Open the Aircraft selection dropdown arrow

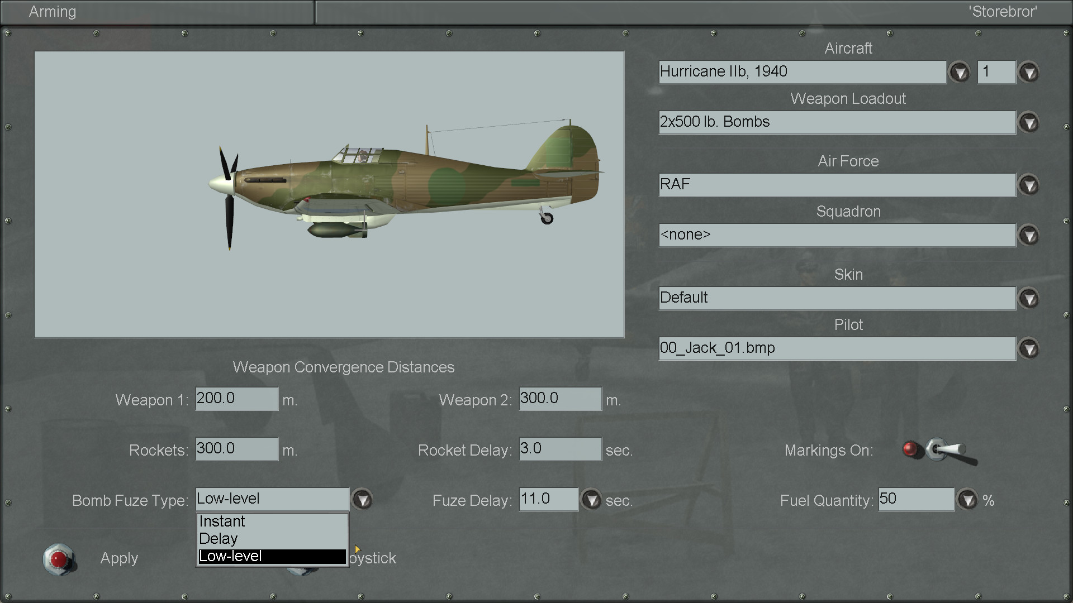960,72
